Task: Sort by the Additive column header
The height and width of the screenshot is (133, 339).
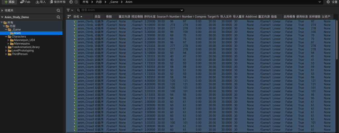Action: coord(251,17)
